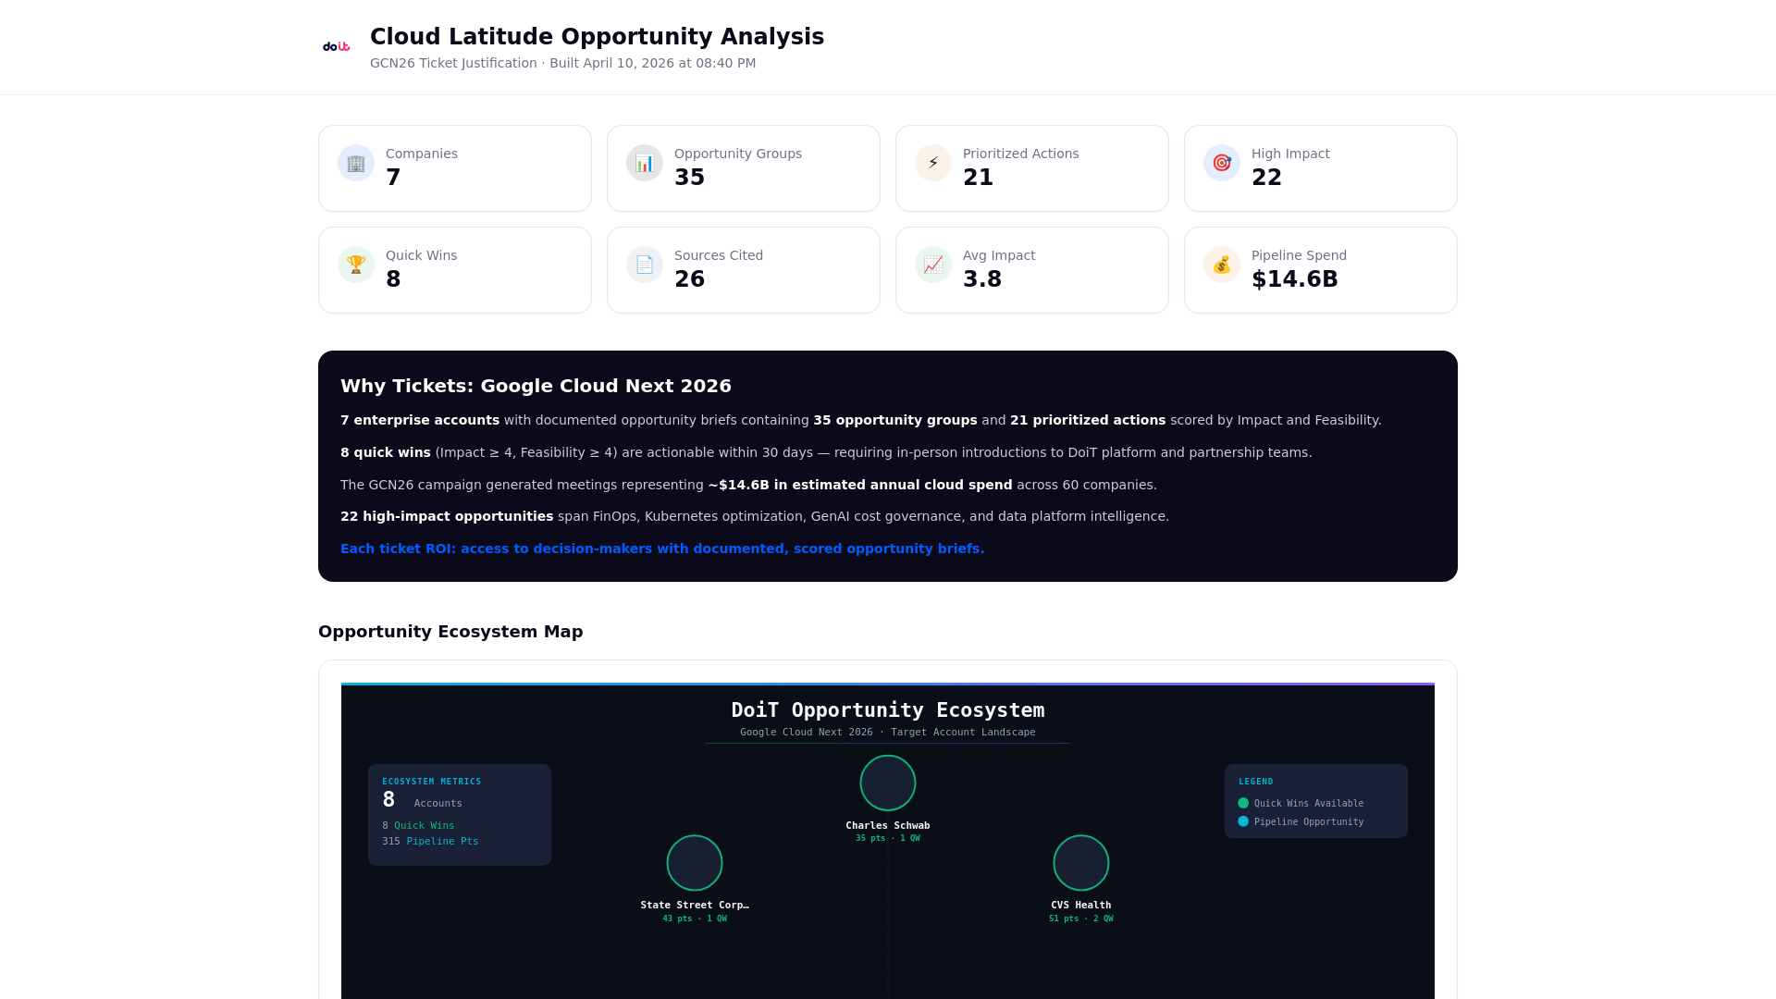1776x999 pixels.
Task: Click the 7 enterprise accounts bold text
Action: [x=420, y=420]
